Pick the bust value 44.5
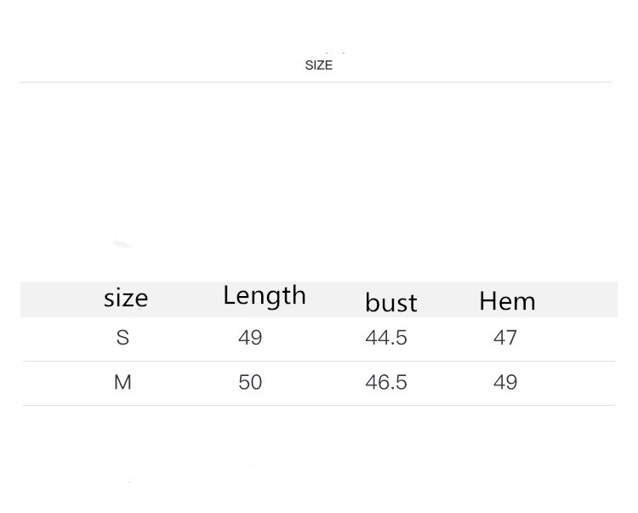This screenshot has width=638, height=513. [x=386, y=338]
